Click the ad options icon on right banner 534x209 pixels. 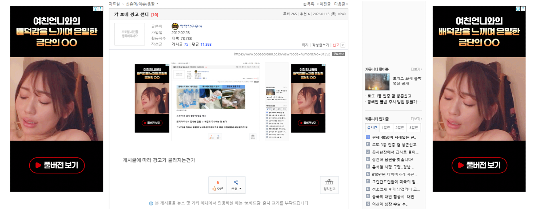click(x=523, y=9)
